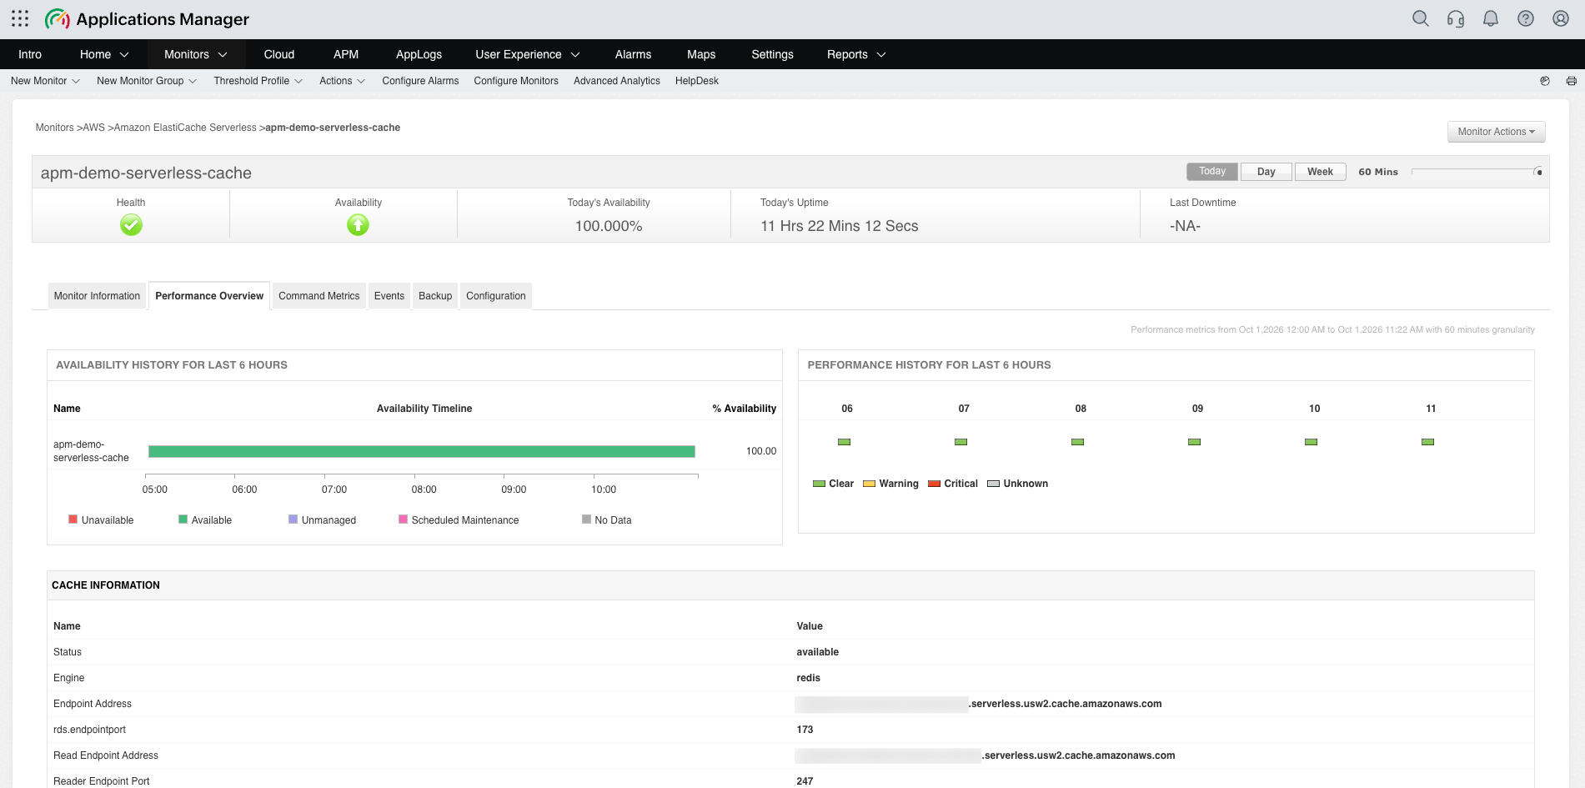Click the Clear status marker for hour 10
1585x788 pixels.
[1311, 442]
